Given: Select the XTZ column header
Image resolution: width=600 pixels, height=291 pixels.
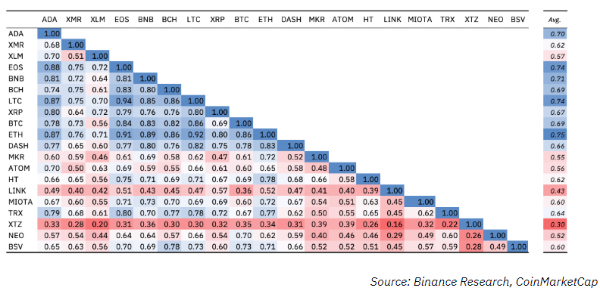Looking at the screenshot, I should (x=471, y=20).
